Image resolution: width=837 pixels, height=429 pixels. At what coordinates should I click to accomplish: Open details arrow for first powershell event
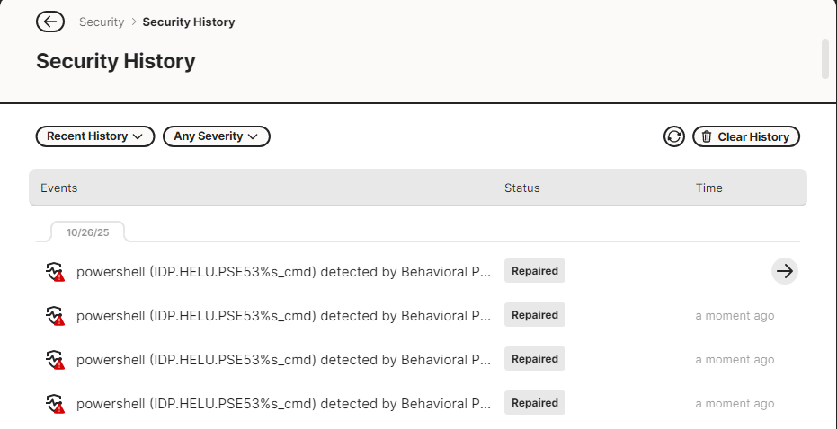pyautogui.click(x=785, y=271)
